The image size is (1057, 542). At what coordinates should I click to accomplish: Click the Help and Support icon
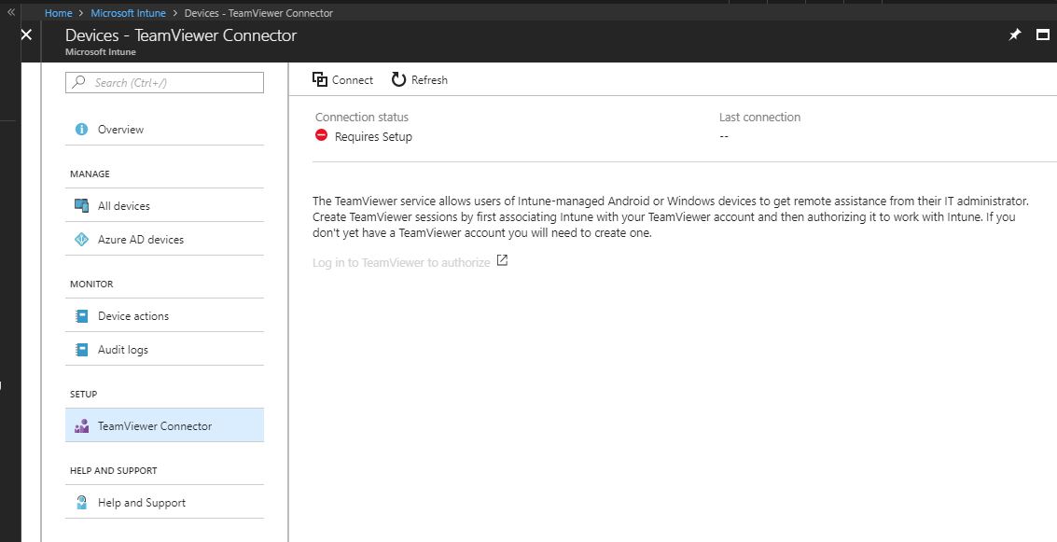click(83, 502)
